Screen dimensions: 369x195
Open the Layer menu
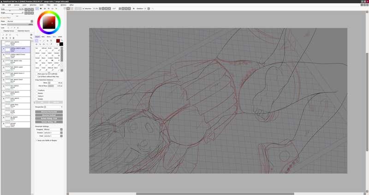pos(24,5)
